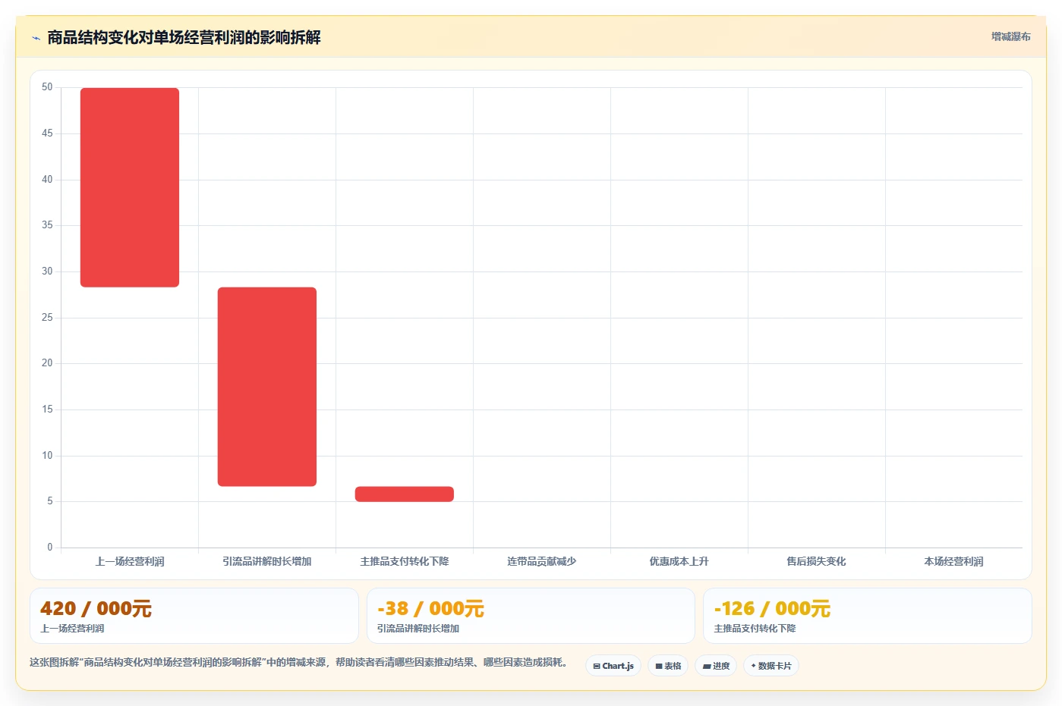Select the 表格 tag chip

click(x=668, y=666)
